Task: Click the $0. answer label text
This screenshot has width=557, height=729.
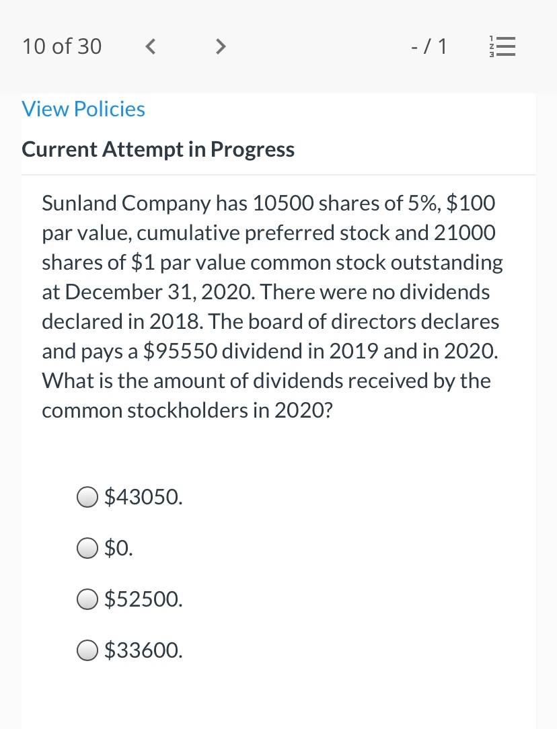Action: [x=118, y=547]
